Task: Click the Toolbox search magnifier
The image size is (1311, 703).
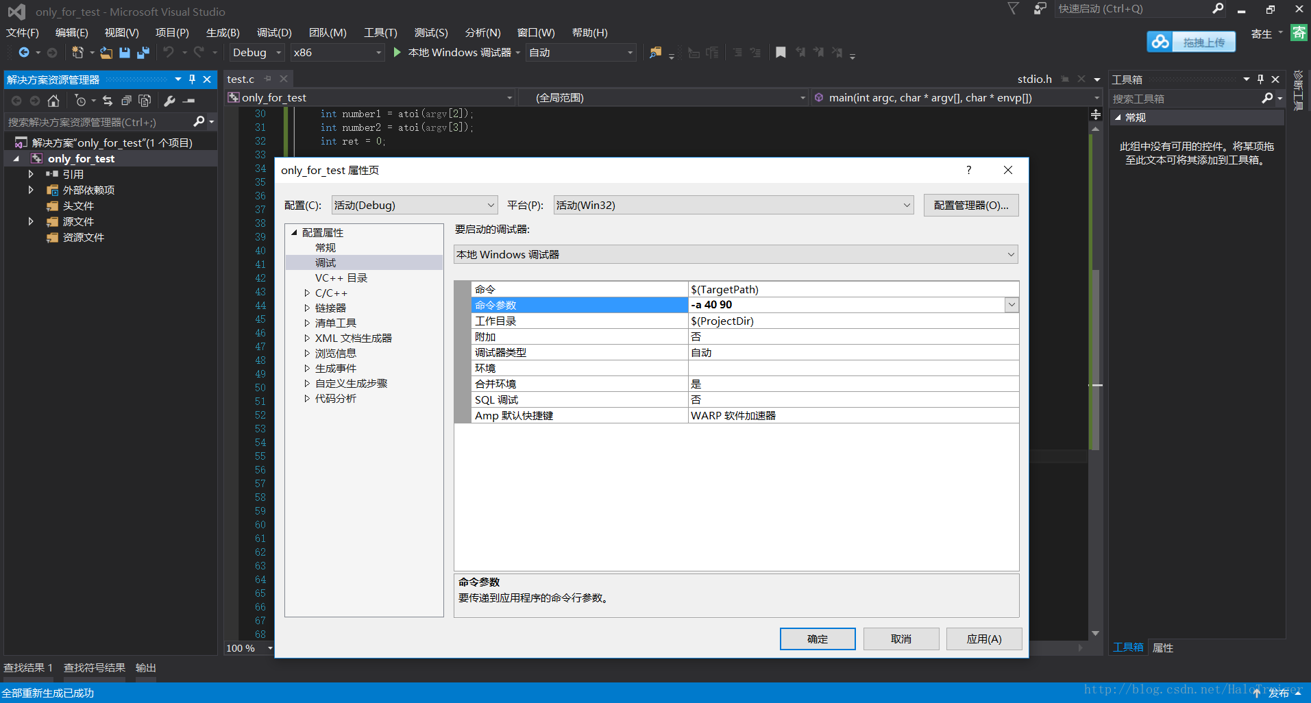Action: click(x=1267, y=98)
